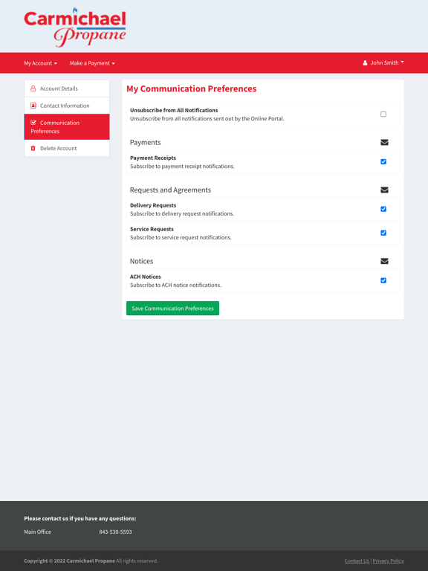Image resolution: width=428 pixels, height=571 pixels.
Task: Check Unsubscribe from All Notifications box
Action: click(x=383, y=114)
